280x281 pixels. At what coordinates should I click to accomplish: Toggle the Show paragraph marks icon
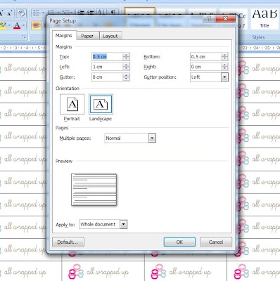tap(113, 13)
